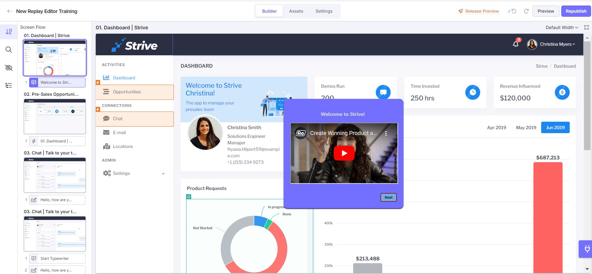Play the YouTube video in Welcome popup
Image resolution: width=592 pixels, height=274 pixels.
click(344, 153)
